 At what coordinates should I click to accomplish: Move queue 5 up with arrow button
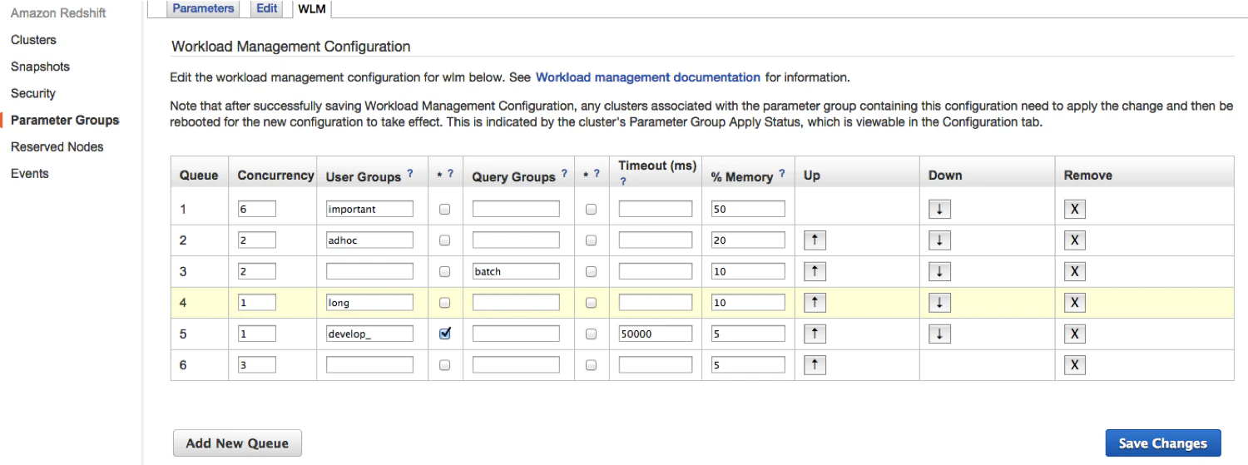(x=815, y=334)
